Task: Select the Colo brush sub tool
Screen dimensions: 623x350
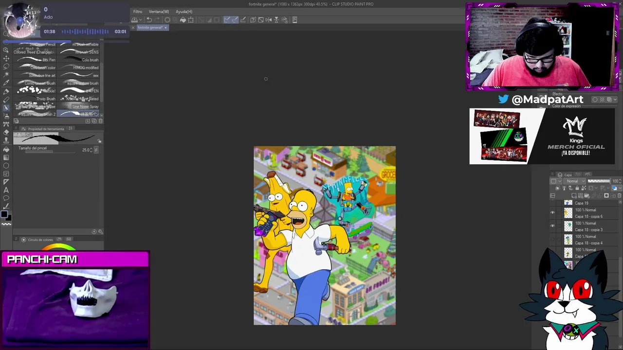Action: coord(78,60)
